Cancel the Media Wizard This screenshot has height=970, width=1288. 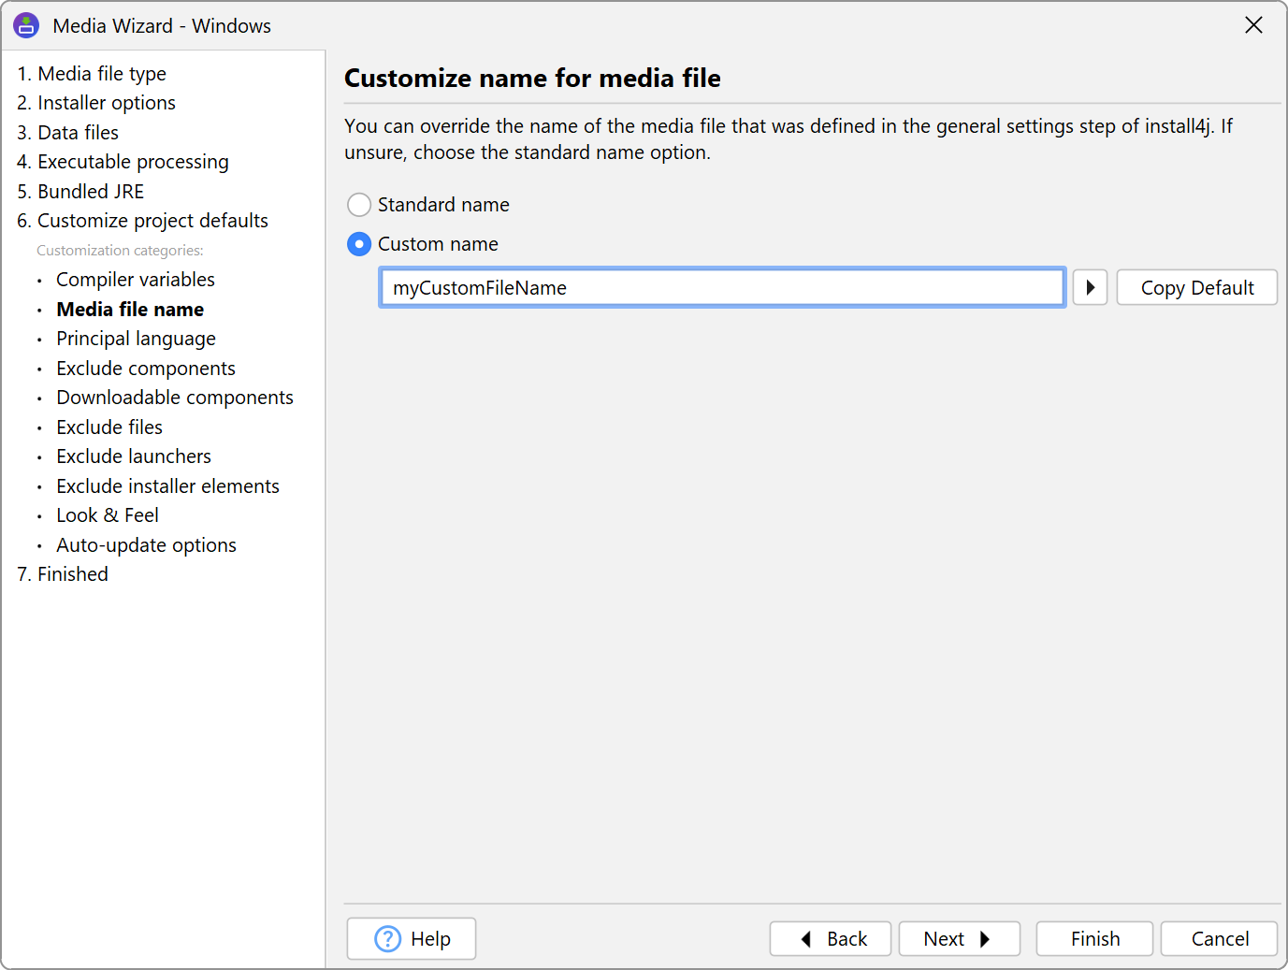1219,938
